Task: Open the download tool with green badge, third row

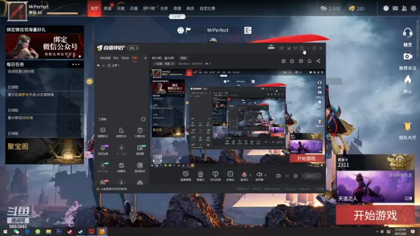Action: 103,167
